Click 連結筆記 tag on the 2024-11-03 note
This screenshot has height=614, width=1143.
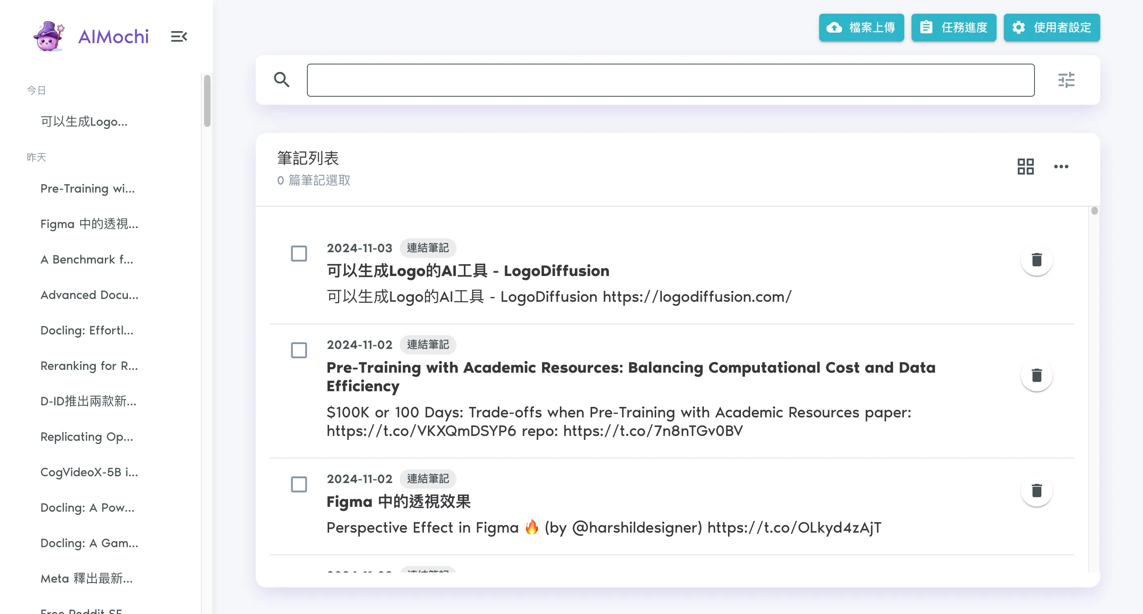428,248
